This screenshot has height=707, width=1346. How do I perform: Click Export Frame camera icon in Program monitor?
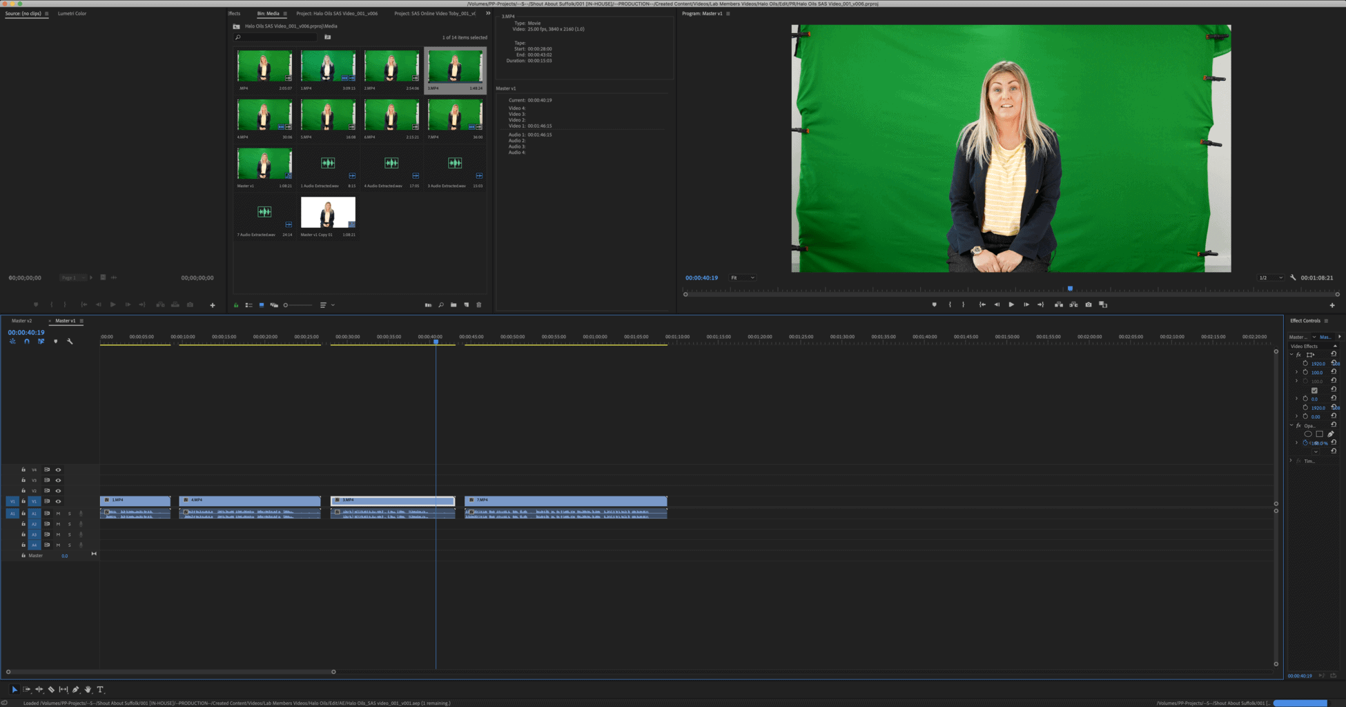tap(1089, 304)
